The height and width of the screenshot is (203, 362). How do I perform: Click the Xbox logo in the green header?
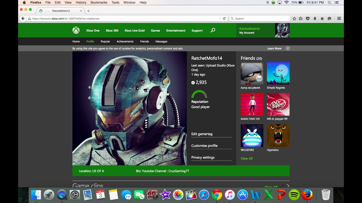pyautogui.click(x=76, y=30)
